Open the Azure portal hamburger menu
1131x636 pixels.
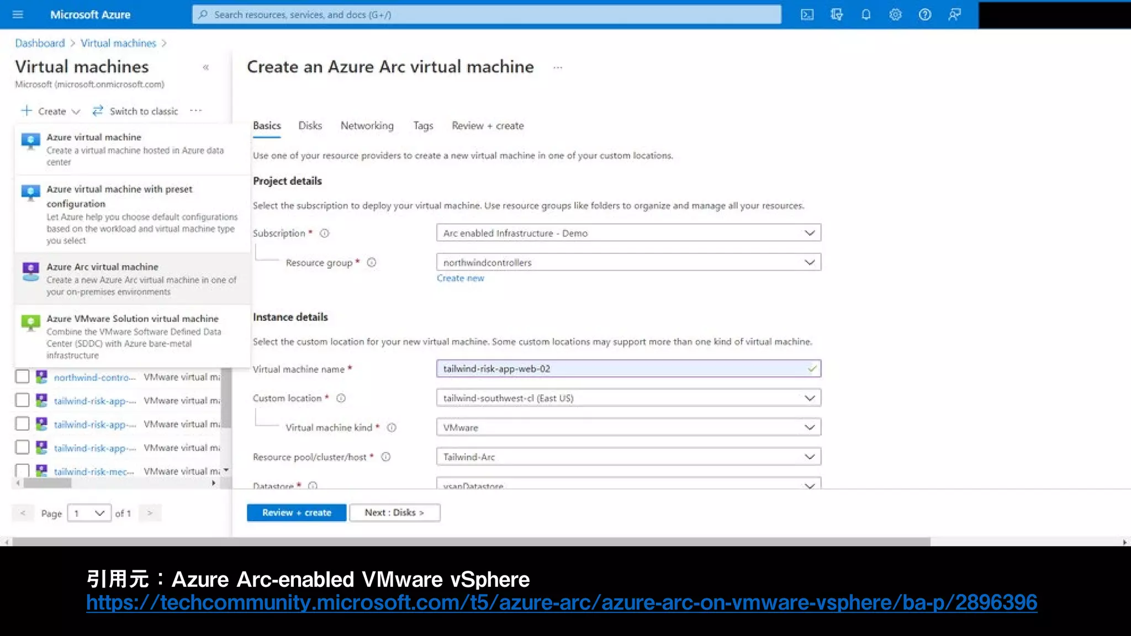point(18,14)
